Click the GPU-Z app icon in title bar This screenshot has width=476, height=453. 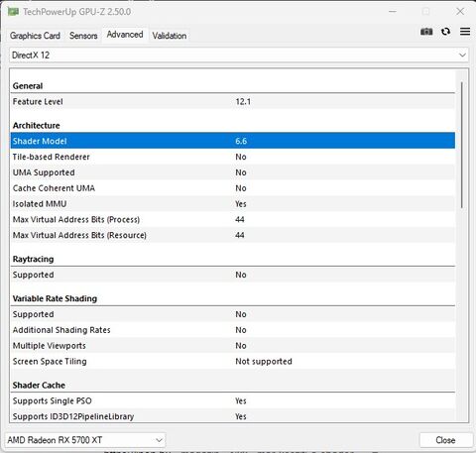[13, 12]
